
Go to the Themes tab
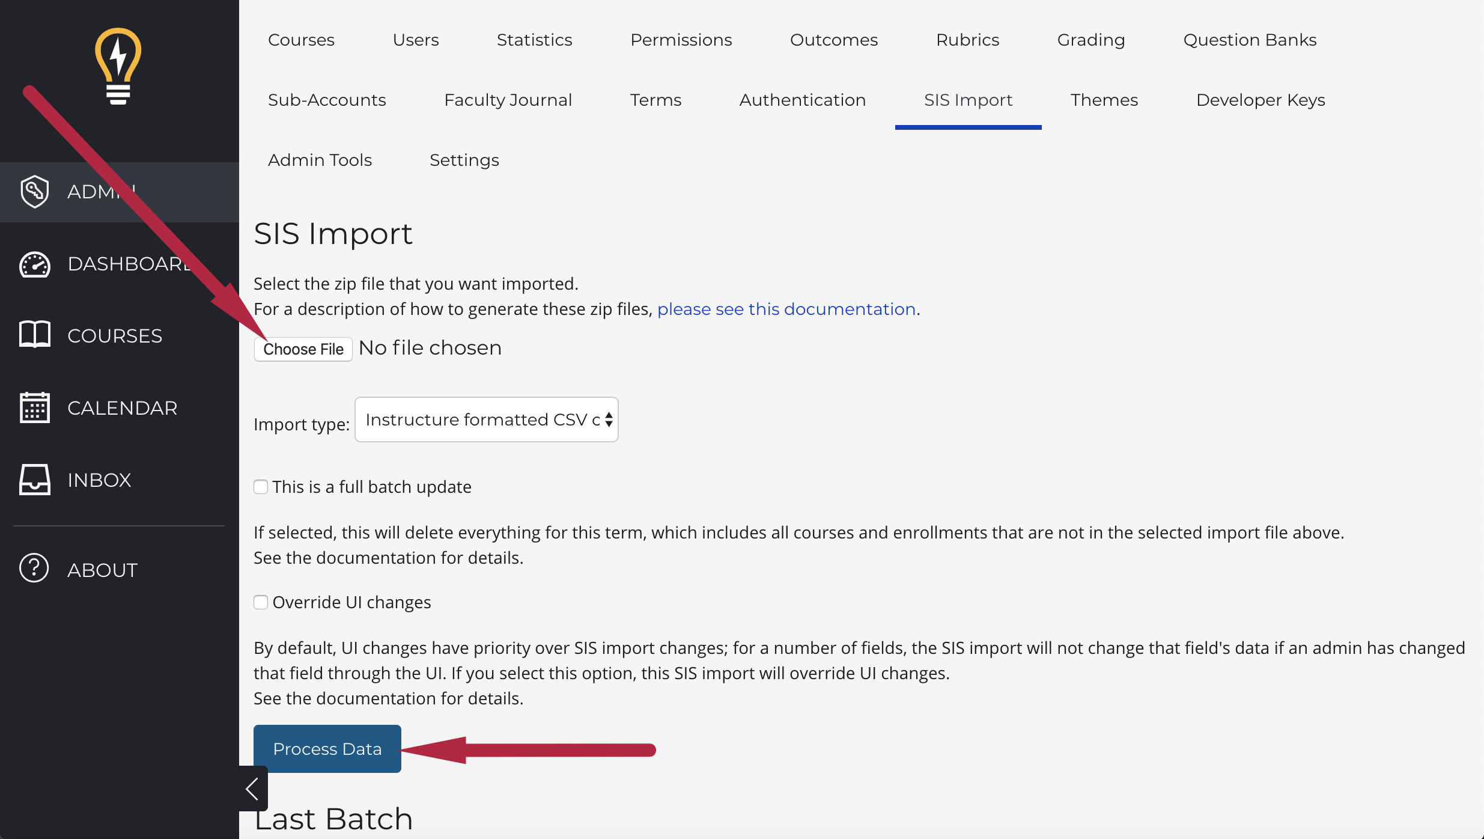click(x=1104, y=100)
